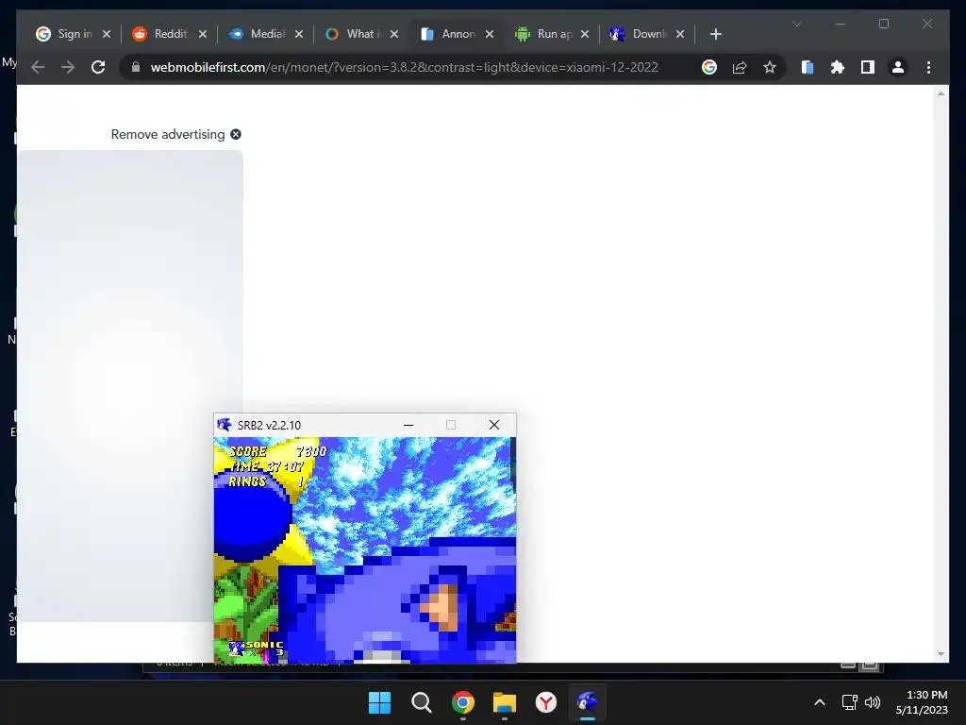Open Google Chrome from the taskbar
966x725 pixels.
[462, 702]
